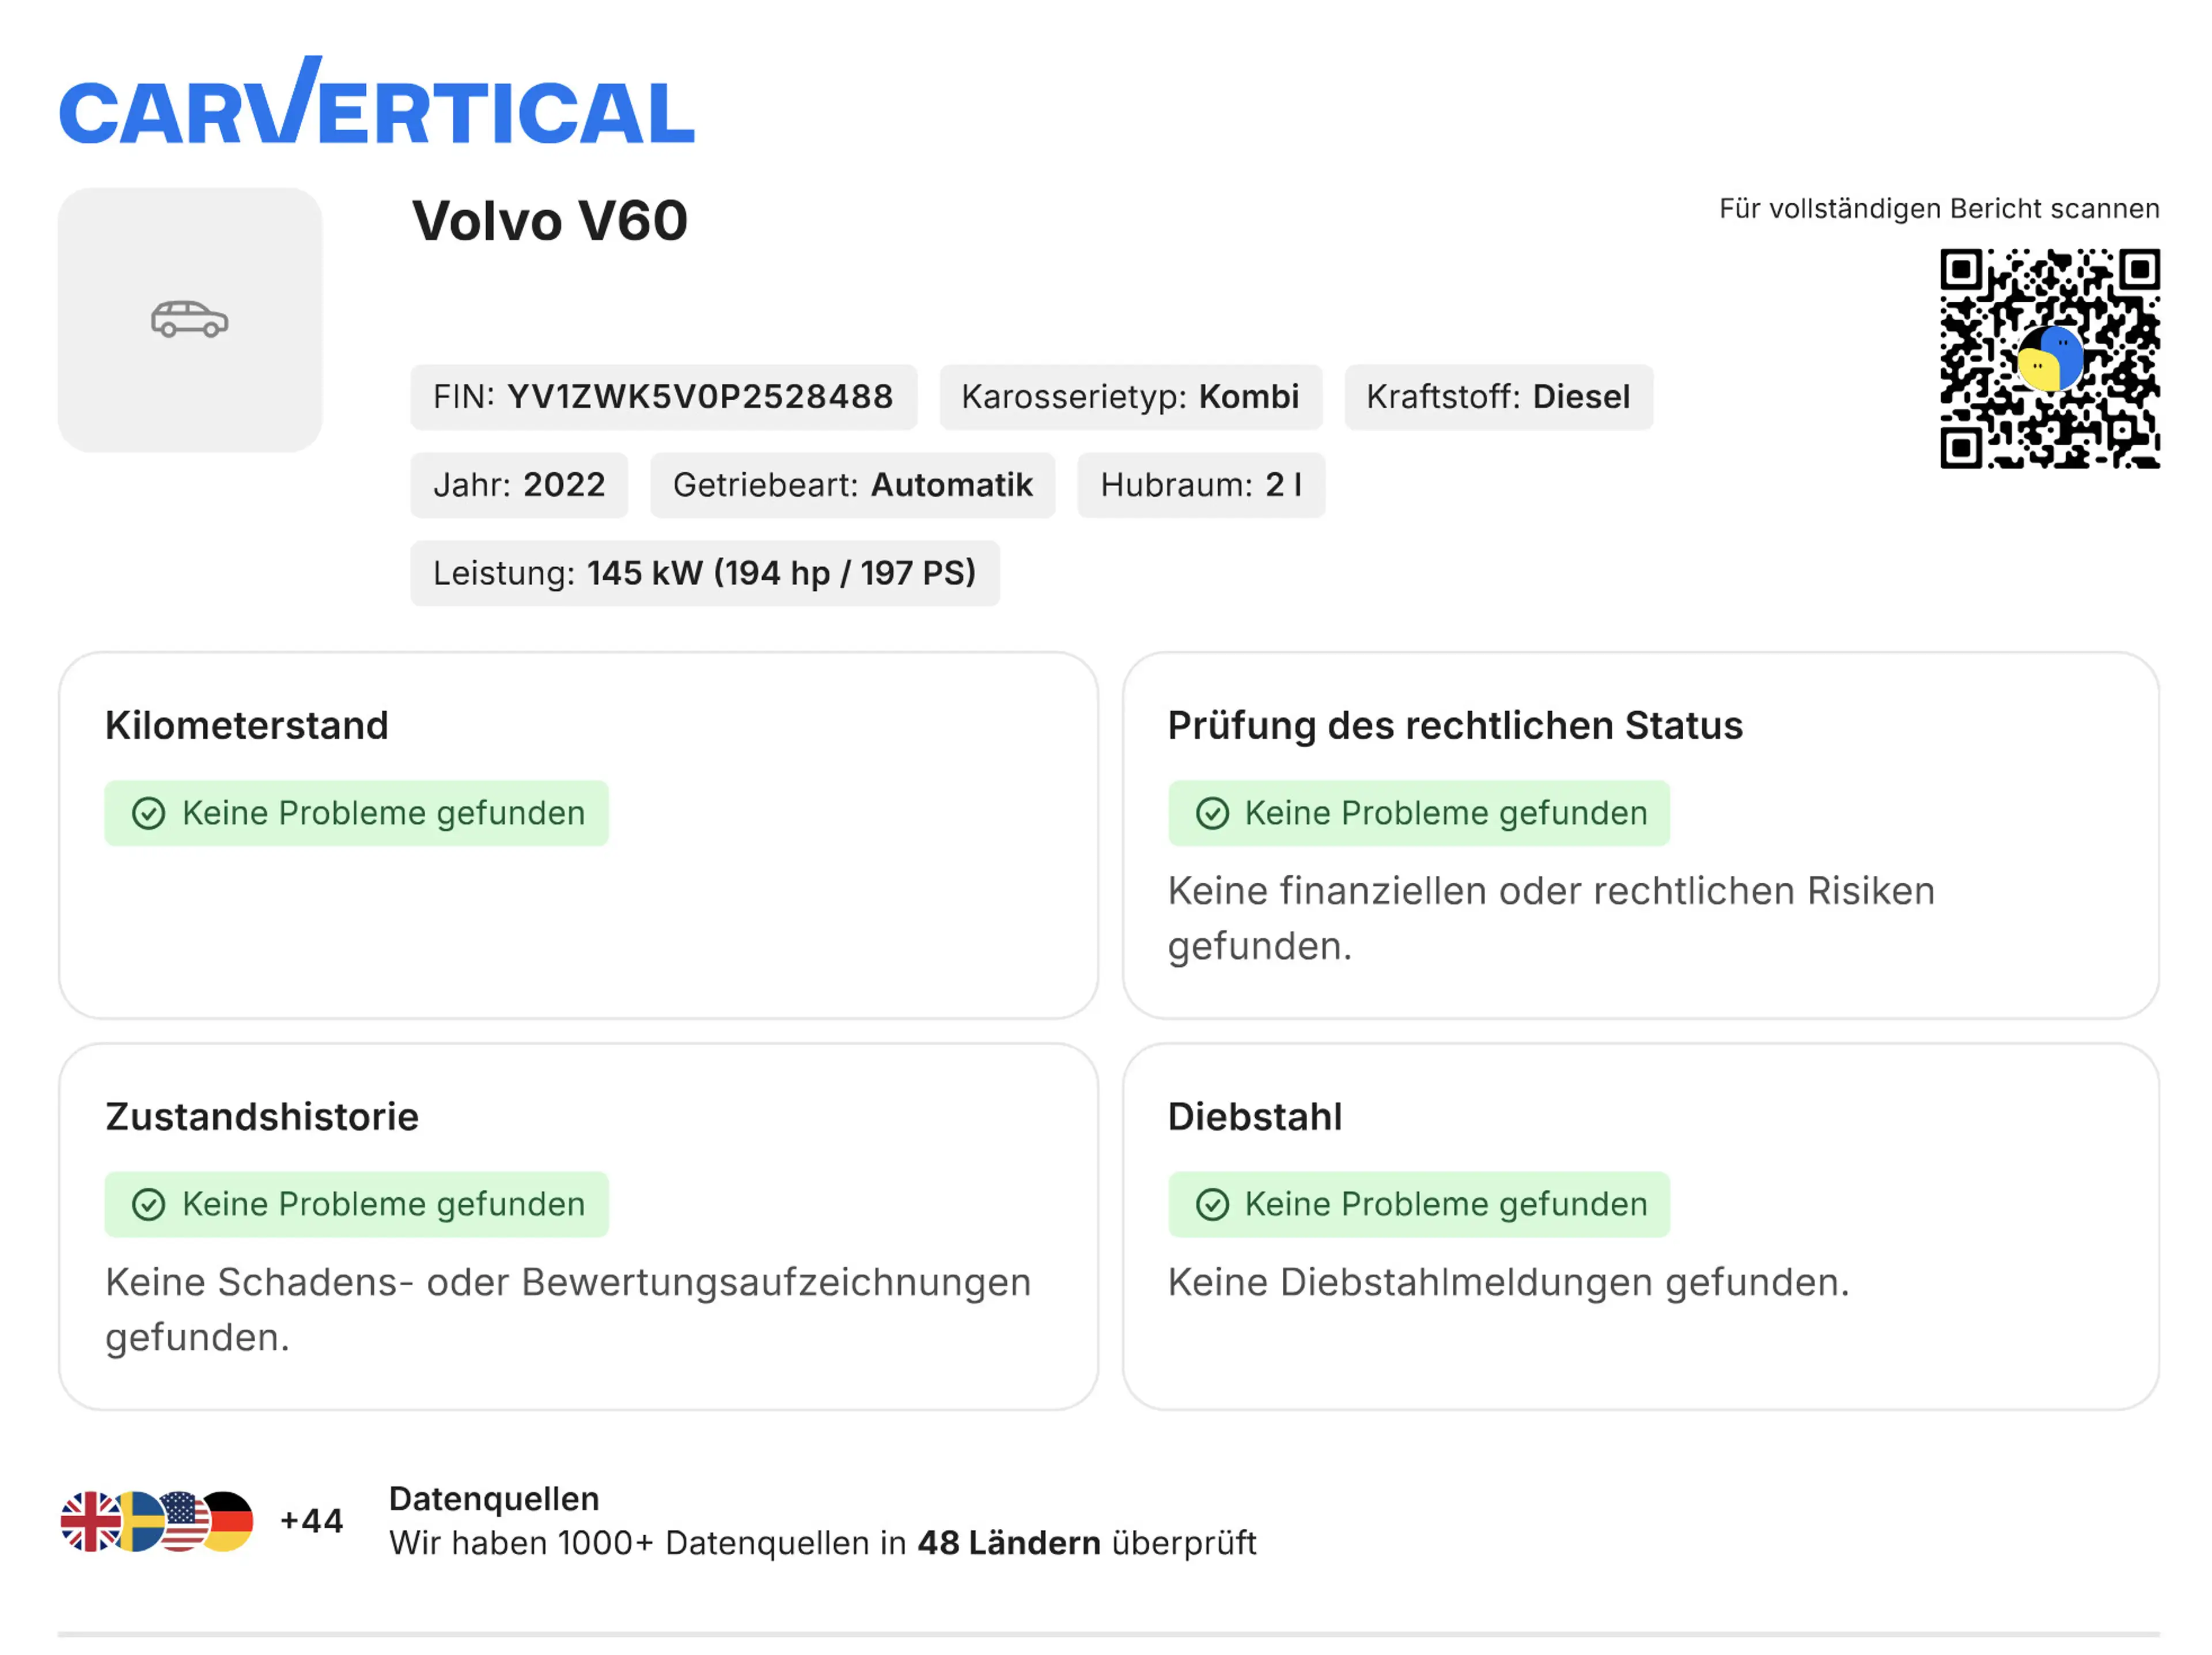Click the Karosserietyp Kombi chip
2212x1655 pixels.
point(1130,397)
